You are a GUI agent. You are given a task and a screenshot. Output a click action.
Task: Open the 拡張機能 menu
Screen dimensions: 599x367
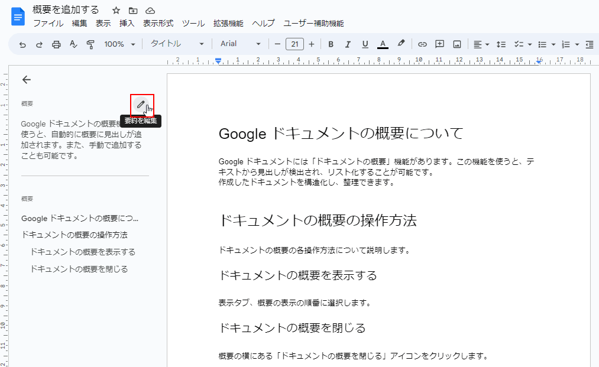228,23
